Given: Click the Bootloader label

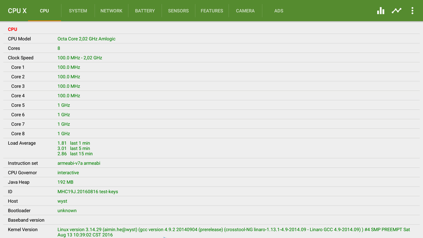Looking at the screenshot, I should click(19, 210).
